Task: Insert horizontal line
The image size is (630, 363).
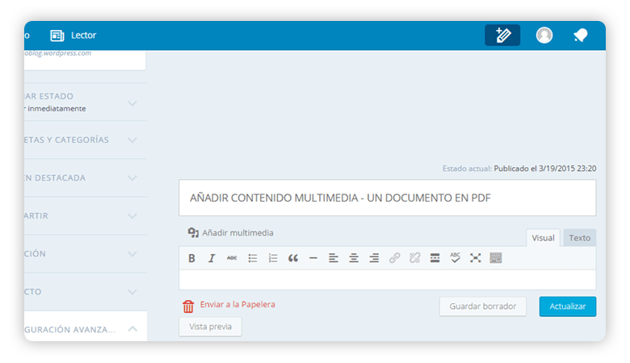Action: 313,258
